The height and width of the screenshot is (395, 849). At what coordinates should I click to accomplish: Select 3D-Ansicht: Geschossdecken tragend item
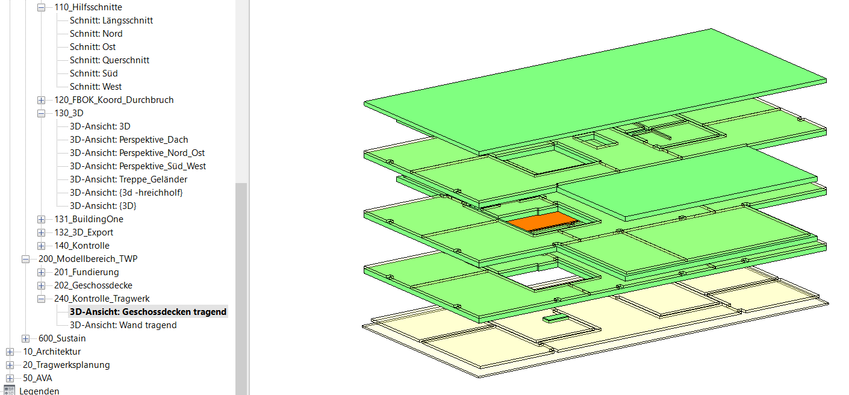148,312
